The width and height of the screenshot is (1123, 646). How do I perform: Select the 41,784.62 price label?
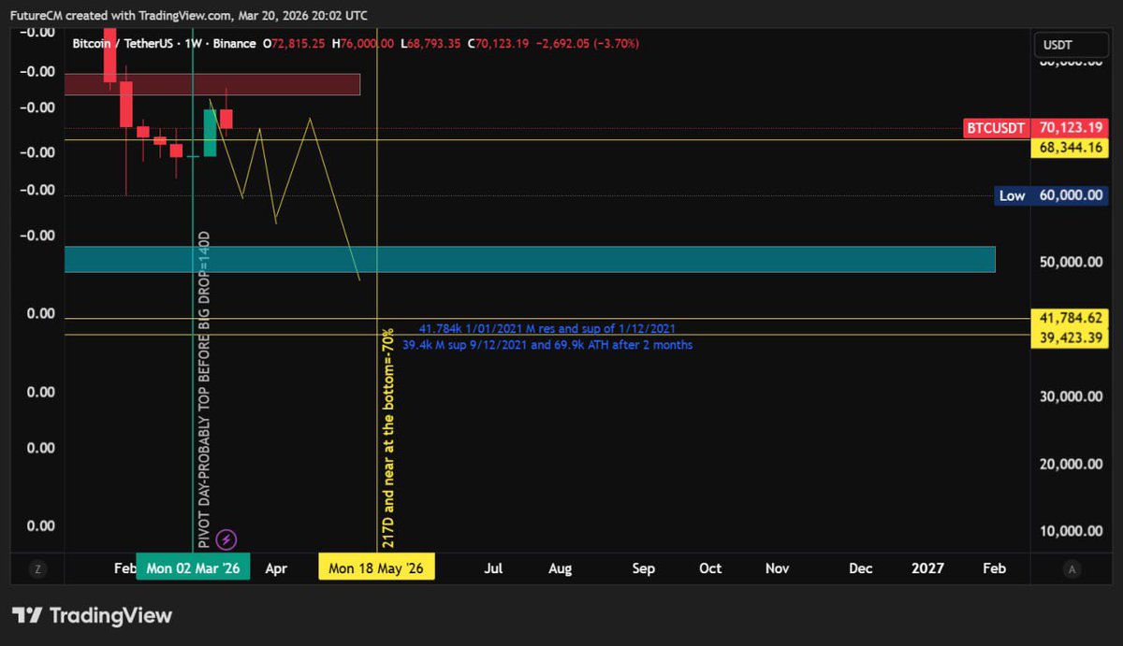(1072, 318)
